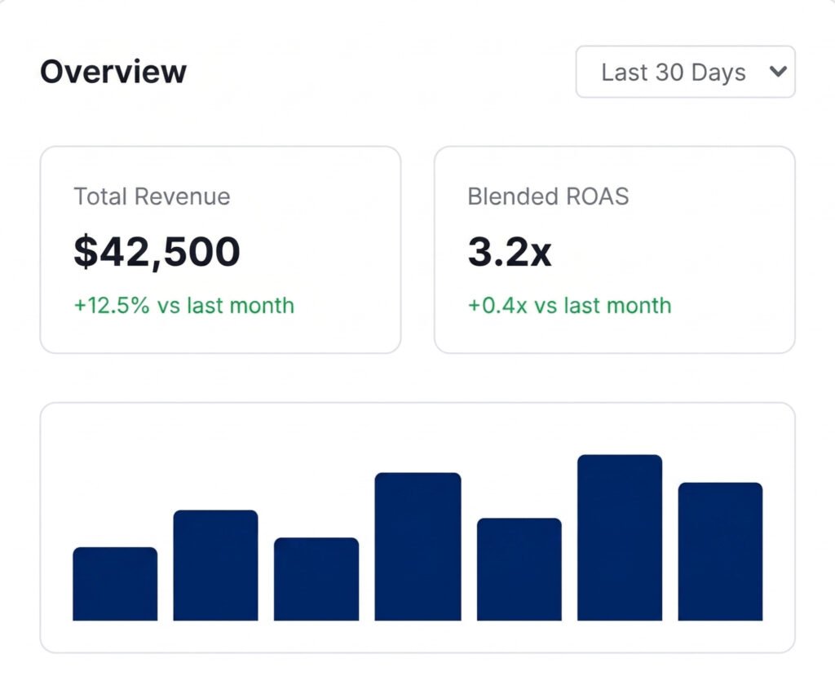Click the $42,500 revenue value
The width and height of the screenshot is (835, 685).
click(x=157, y=252)
